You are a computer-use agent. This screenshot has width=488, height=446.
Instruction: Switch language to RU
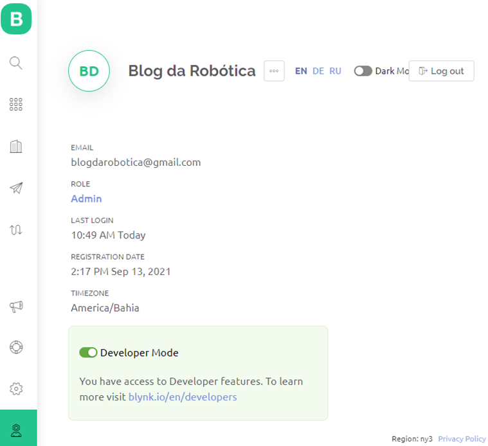(335, 71)
